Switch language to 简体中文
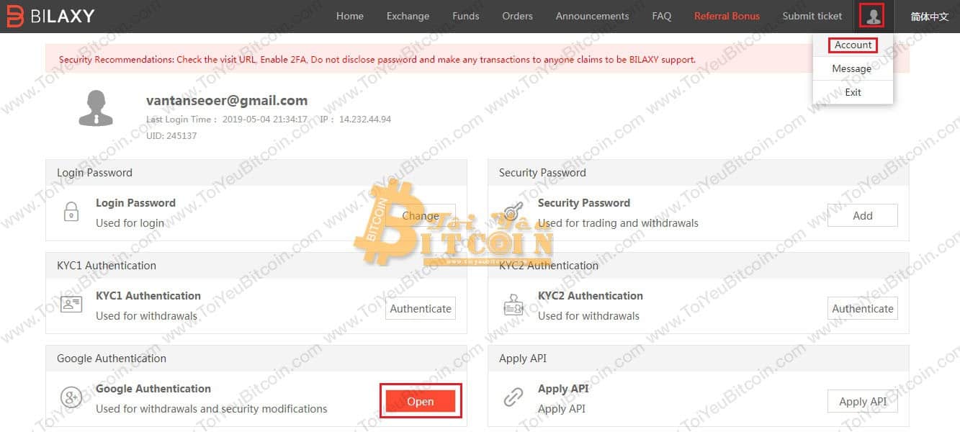This screenshot has width=960, height=432. (x=930, y=16)
